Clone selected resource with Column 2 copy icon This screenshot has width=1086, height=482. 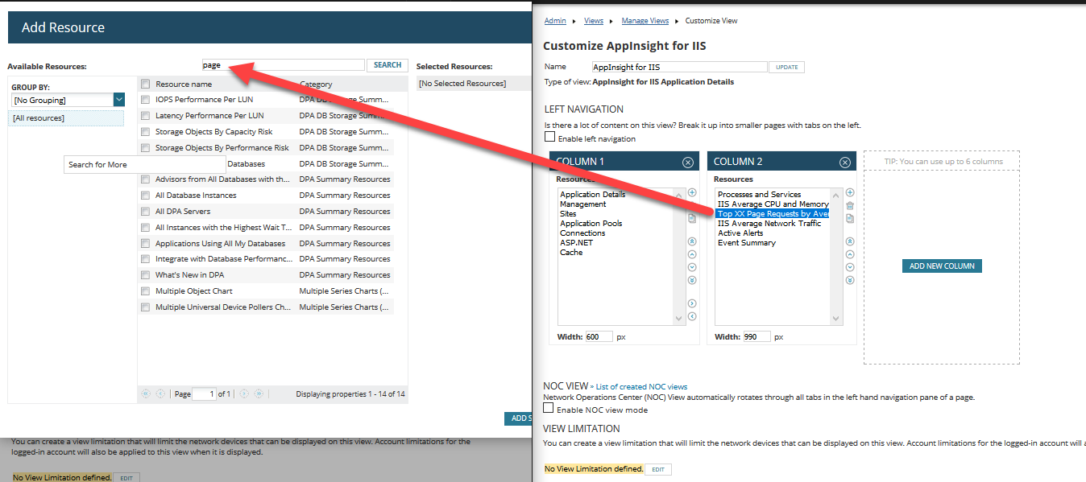(x=850, y=219)
